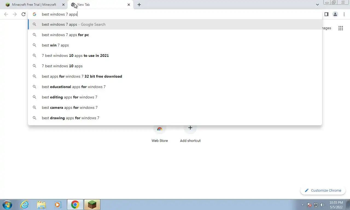Pick 'best editing apps for windows 7'
Image resolution: width=350 pixels, height=210 pixels.
pyautogui.click(x=175, y=97)
